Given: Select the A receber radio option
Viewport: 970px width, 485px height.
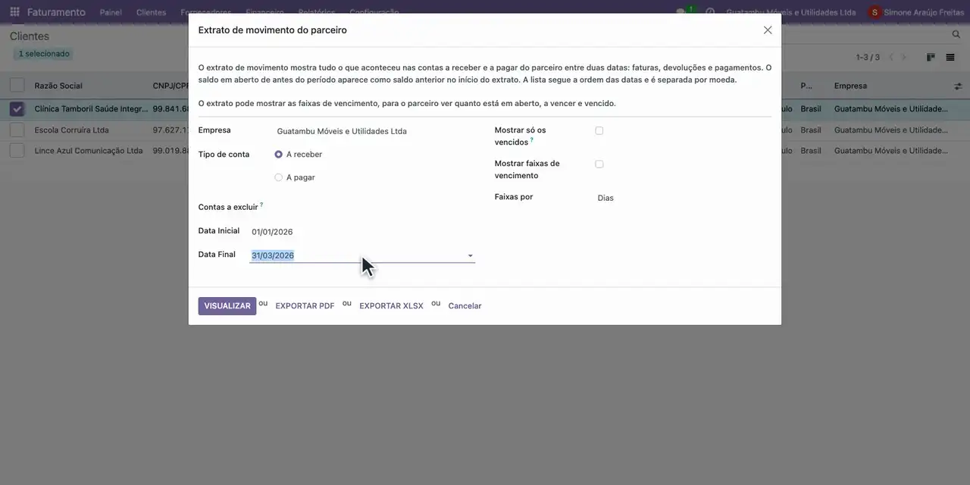Looking at the screenshot, I should point(279,155).
